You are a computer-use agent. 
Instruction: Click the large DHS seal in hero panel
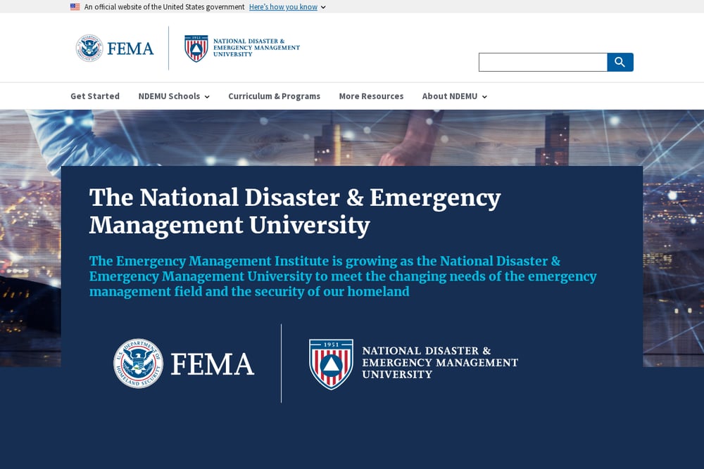pos(138,364)
